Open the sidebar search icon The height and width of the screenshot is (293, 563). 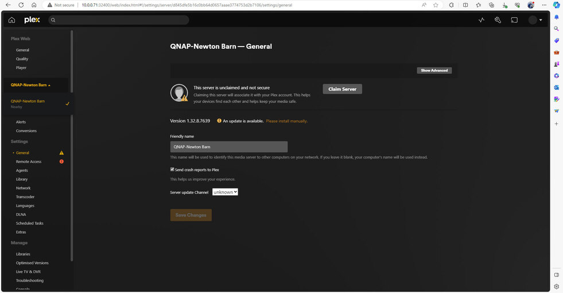(x=557, y=29)
